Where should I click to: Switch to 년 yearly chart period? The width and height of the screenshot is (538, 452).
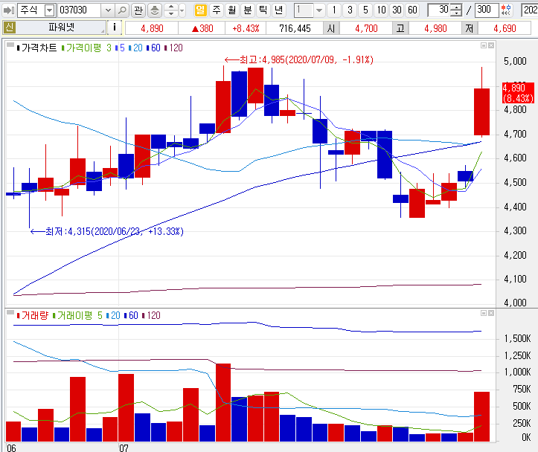278,10
